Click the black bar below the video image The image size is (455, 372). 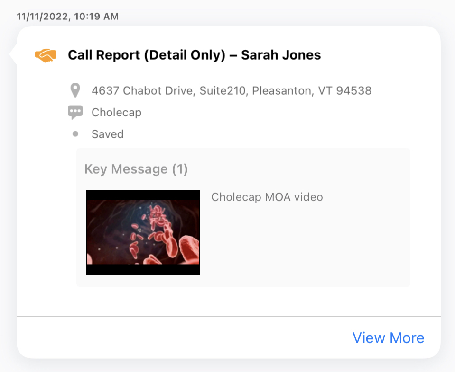(x=142, y=270)
